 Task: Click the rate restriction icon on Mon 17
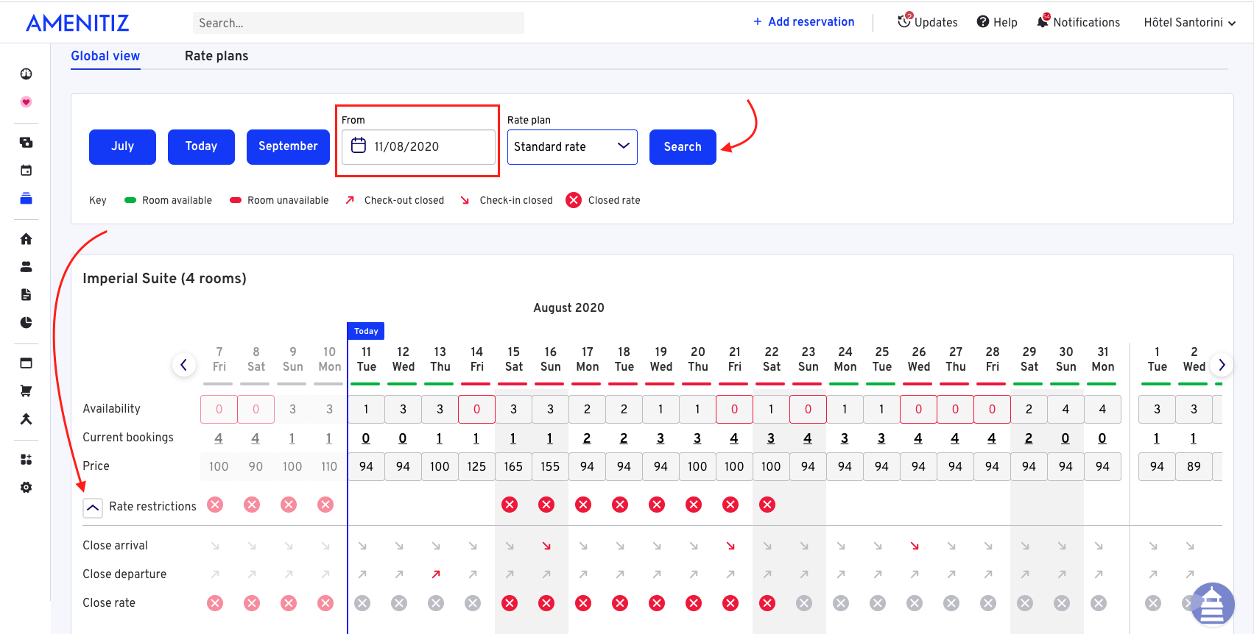[583, 505]
